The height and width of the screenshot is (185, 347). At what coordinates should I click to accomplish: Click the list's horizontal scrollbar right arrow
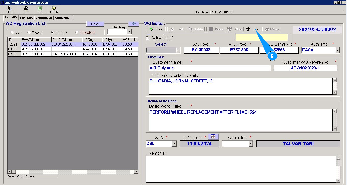(x=136, y=172)
